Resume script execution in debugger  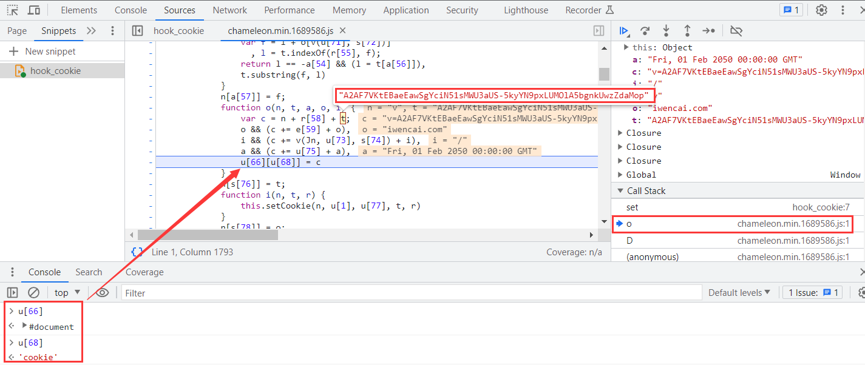623,31
